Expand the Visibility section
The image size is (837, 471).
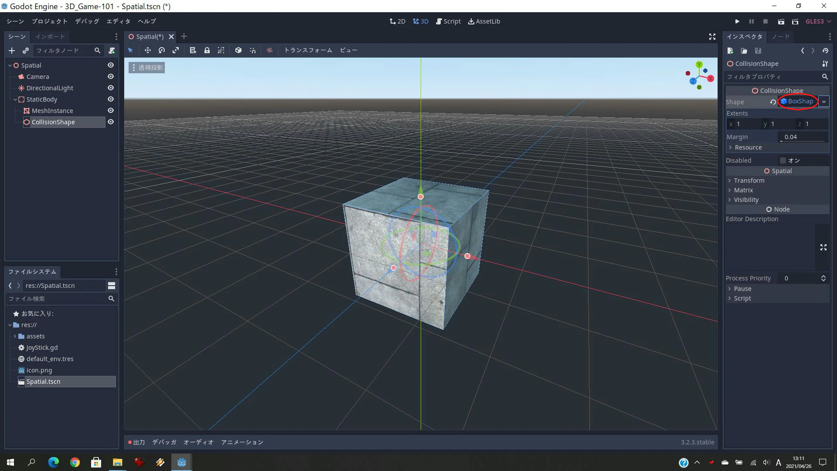click(x=778, y=200)
